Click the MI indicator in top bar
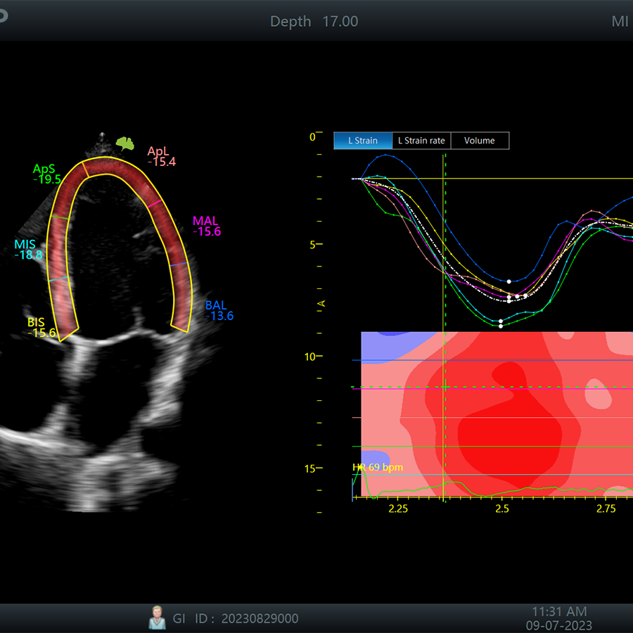The width and height of the screenshot is (633, 633). (x=620, y=22)
